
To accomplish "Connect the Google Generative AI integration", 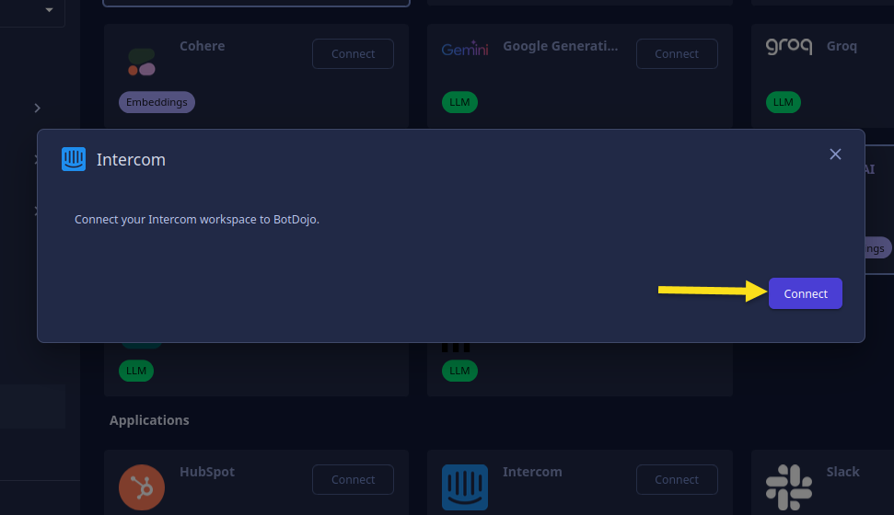I will [x=677, y=53].
